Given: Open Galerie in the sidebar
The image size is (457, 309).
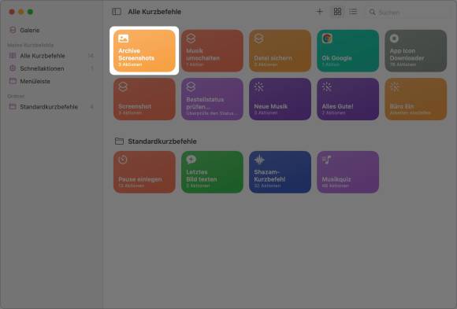Looking at the screenshot, I should coord(51,30).
